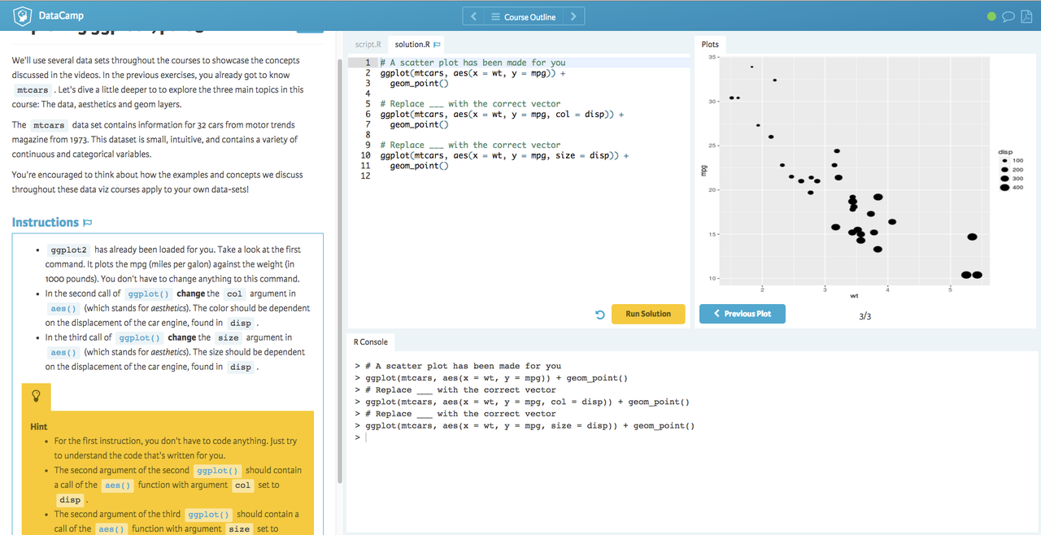Click the flag icon on solution.R tab
The height and width of the screenshot is (535, 1041).
pyautogui.click(x=437, y=45)
